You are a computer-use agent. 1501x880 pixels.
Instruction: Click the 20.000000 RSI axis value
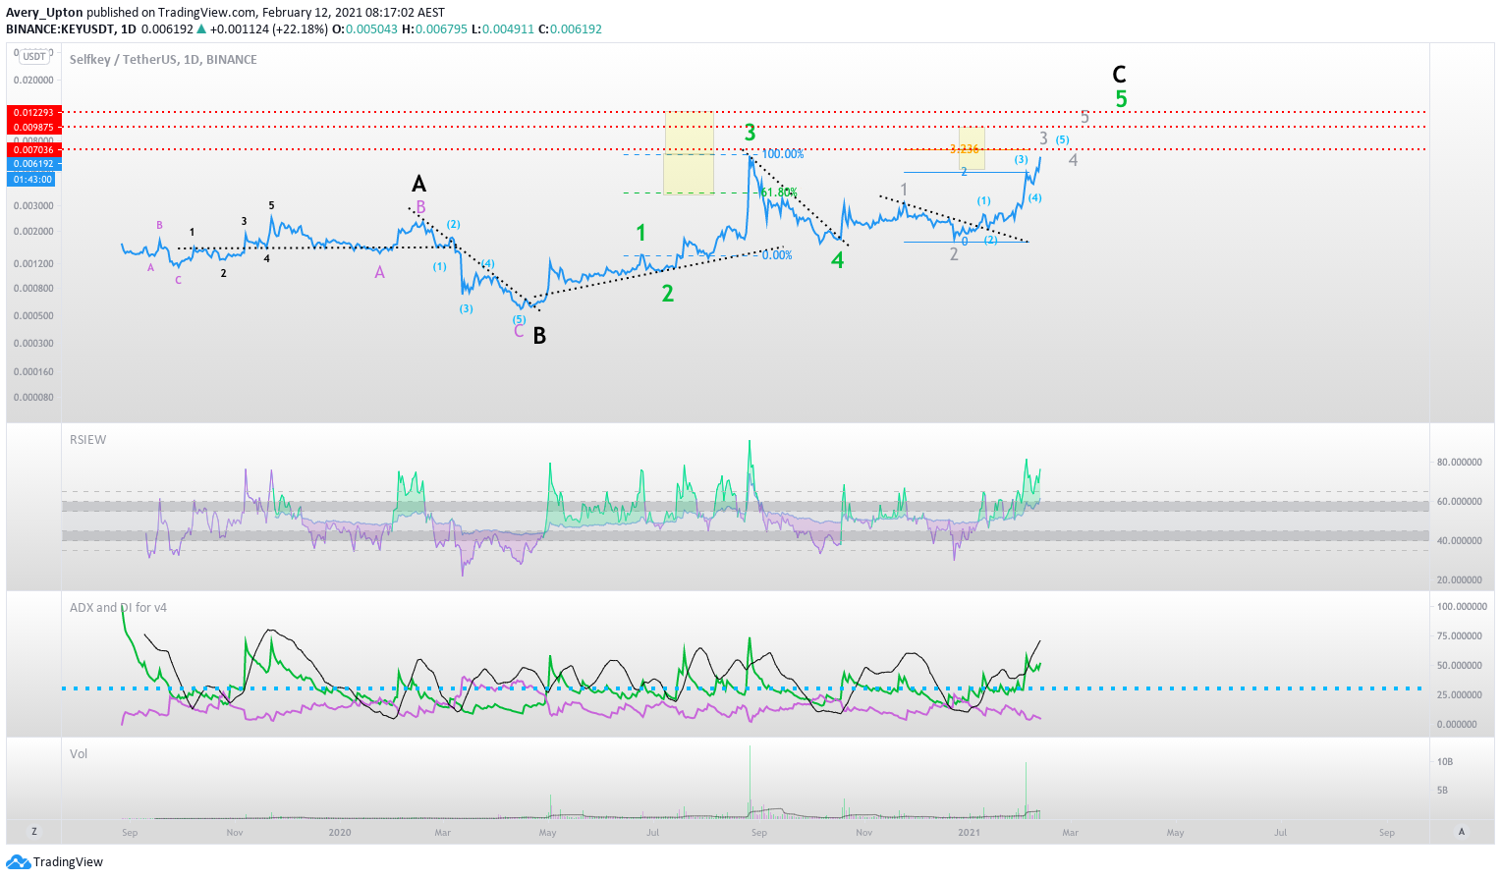(1459, 580)
